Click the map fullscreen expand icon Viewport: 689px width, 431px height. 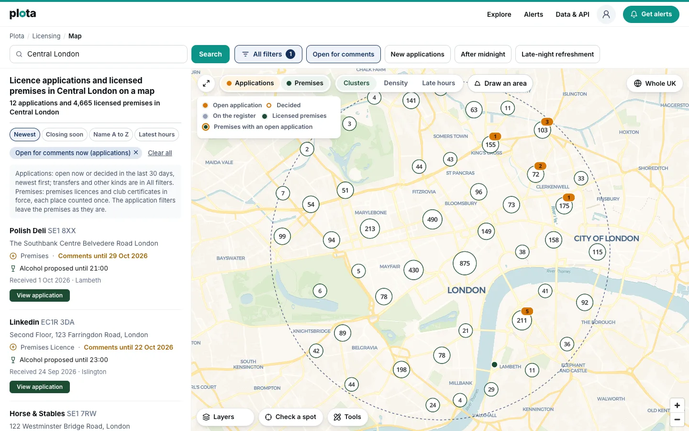click(206, 83)
